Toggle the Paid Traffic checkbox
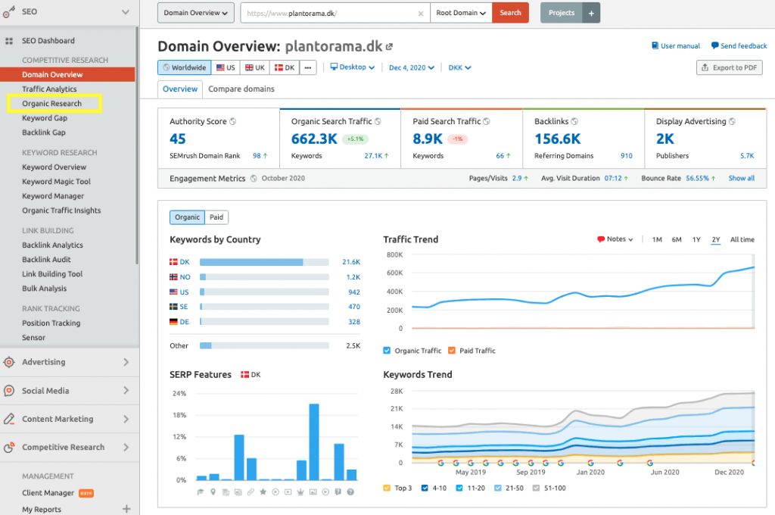This screenshot has width=775, height=515. (x=451, y=350)
